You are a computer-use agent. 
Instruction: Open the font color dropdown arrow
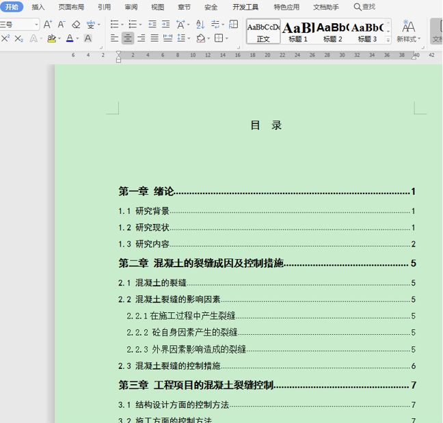77,38
